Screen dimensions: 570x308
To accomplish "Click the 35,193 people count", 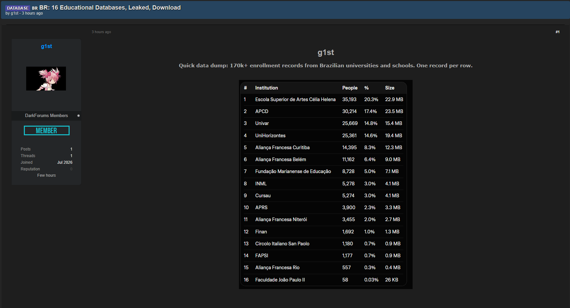I will 349,99.
